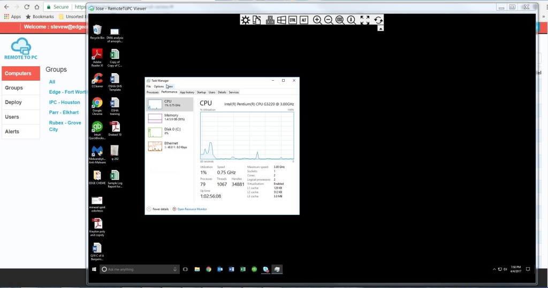Select the IPC - Houston group
The height and width of the screenshot is (288, 548).
pyautogui.click(x=64, y=102)
